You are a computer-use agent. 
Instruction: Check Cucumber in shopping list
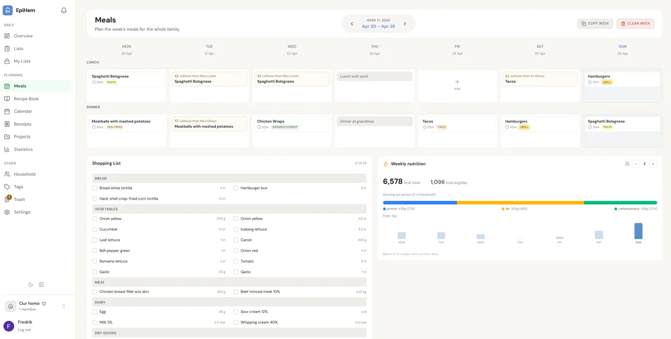95,229
